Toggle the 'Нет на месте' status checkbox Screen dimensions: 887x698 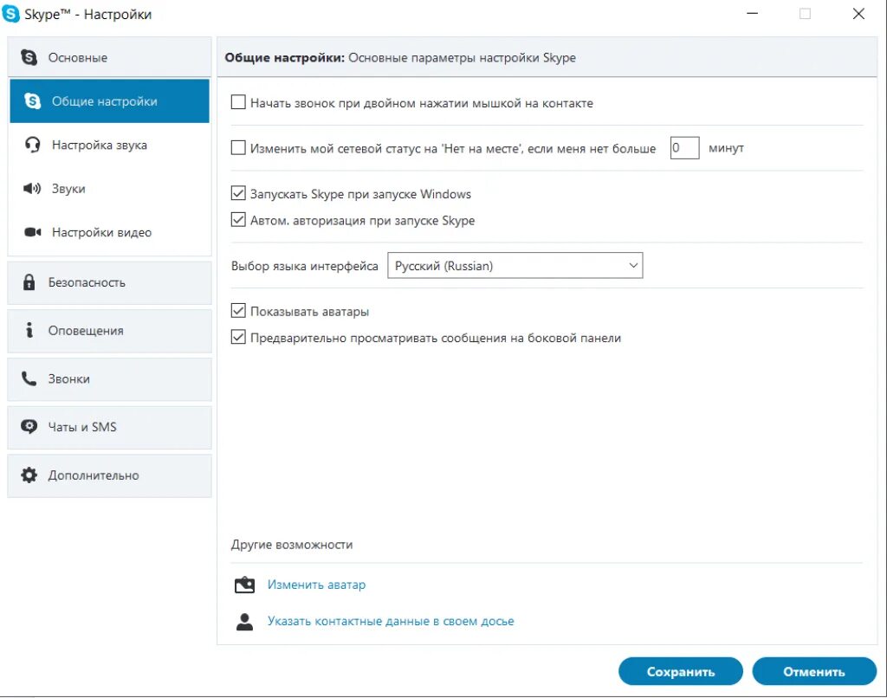click(239, 148)
